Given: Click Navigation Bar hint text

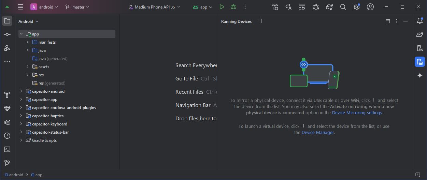Looking at the screenshot, I should [x=193, y=105].
